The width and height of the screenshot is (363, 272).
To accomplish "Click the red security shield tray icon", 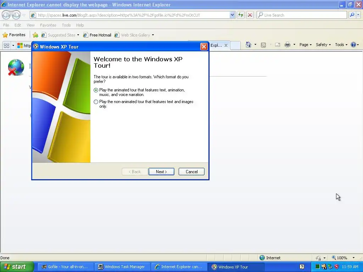I will 337,267.
